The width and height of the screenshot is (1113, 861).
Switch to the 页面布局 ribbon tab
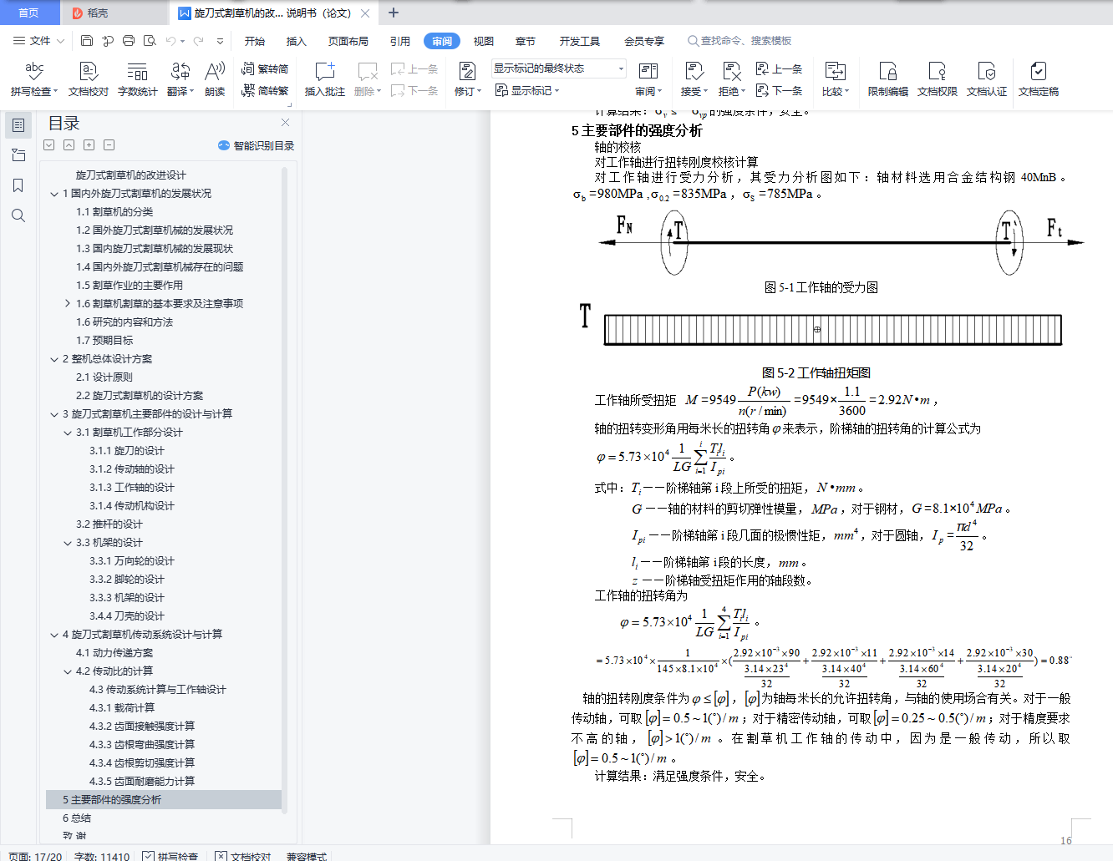348,41
